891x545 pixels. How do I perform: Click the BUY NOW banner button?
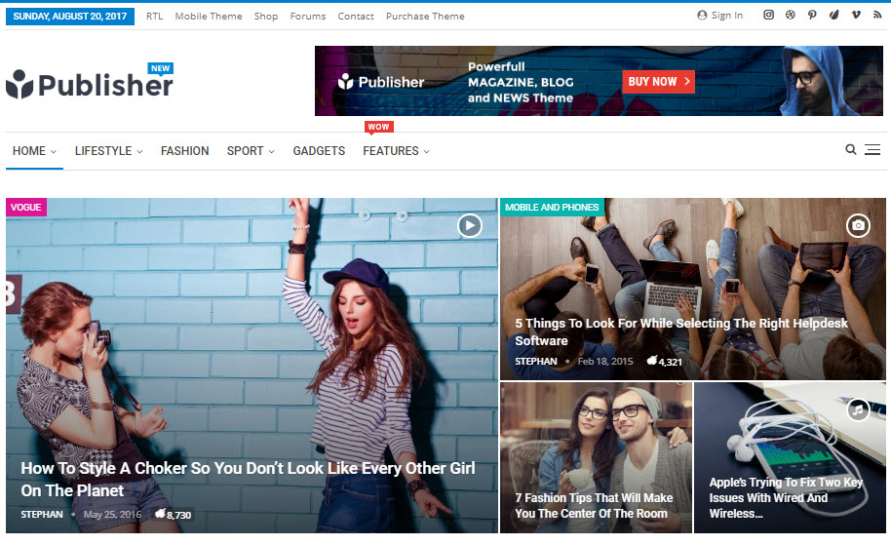[x=658, y=81]
